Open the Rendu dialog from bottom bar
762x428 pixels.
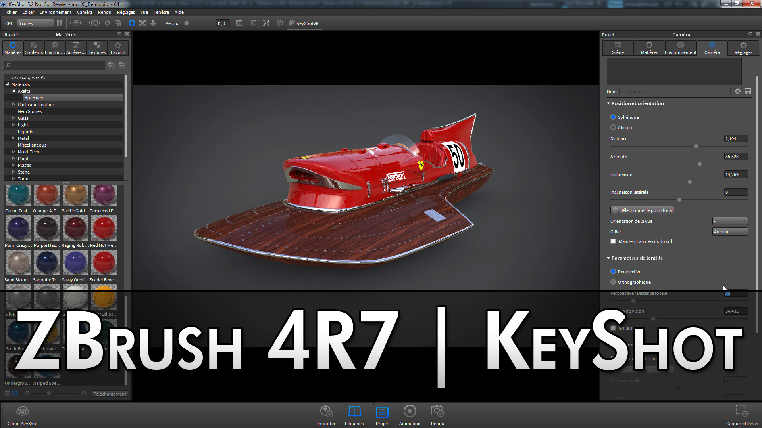(437, 415)
